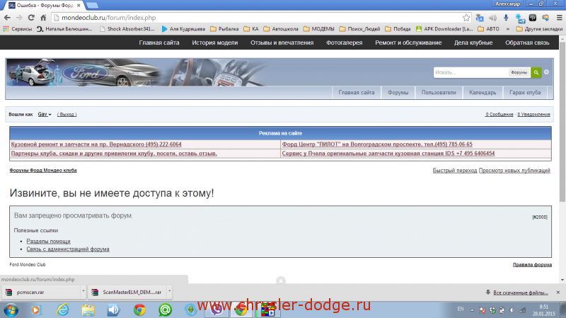Viewport: 566px width, 318px height.
Task: Expand options for pcmscan.rar download
Action: pos(83,291)
